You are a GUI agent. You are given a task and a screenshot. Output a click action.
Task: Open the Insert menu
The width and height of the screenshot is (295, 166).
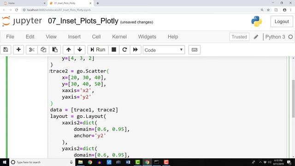coord(74,37)
